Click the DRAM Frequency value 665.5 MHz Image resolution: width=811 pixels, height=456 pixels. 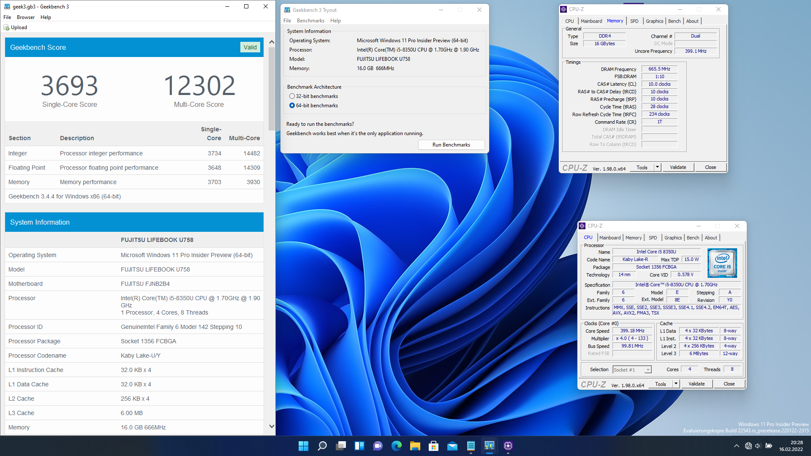(659, 69)
